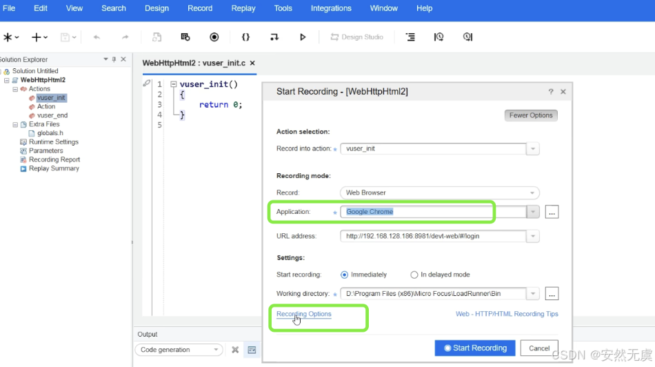Click the URL address input field
Viewport: 655px width, 367px height.
click(433, 236)
